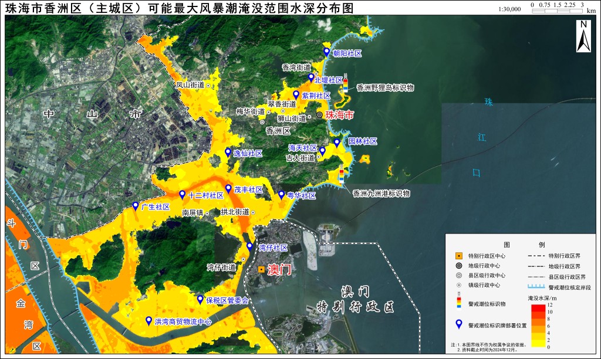Viewport: 601px width, 359px height.
Task: Click the 狮山街道 label
Action: pyautogui.click(x=292, y=118)
